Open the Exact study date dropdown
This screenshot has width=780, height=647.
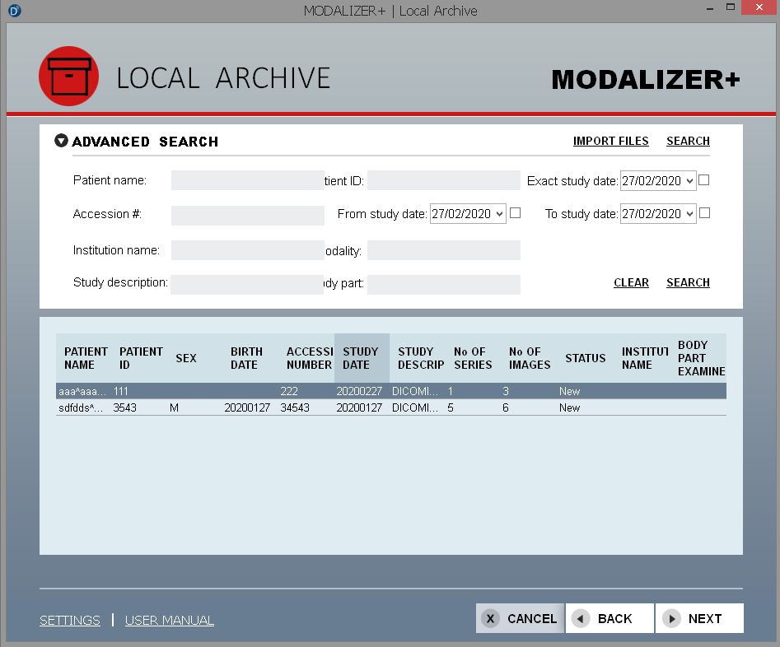[689, 181]
